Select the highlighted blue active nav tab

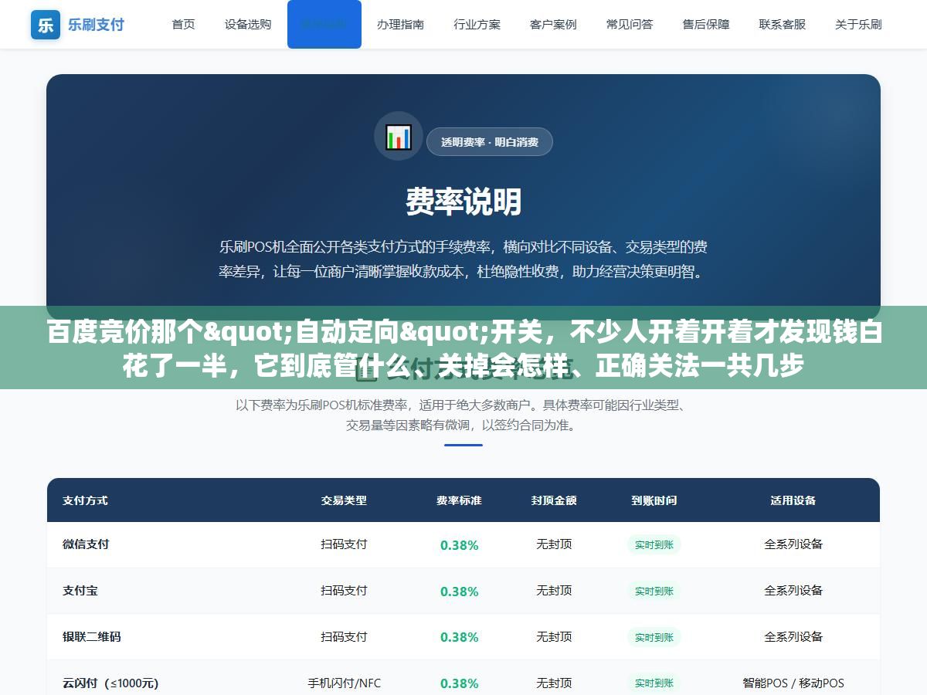[324, 24]
